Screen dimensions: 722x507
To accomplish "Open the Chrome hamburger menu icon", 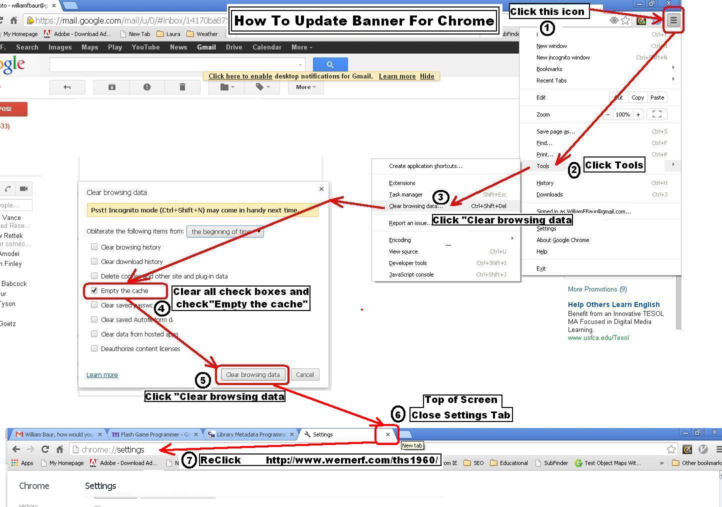I will (673, 20).
